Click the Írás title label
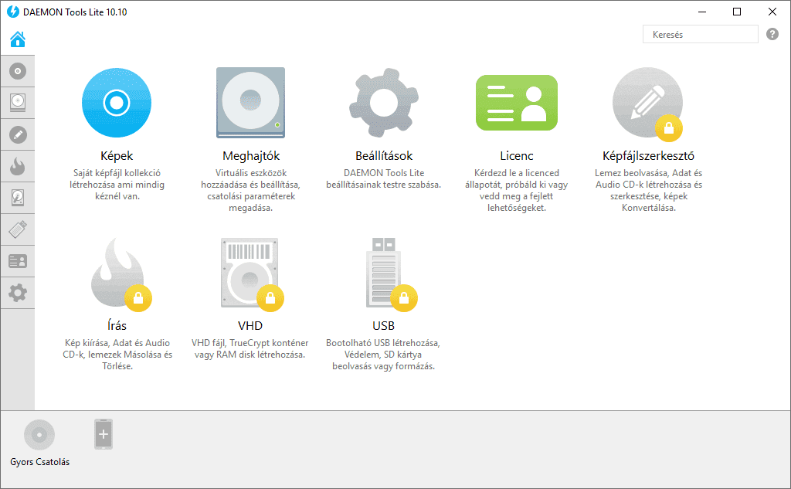This screenshot has height=489, width=791. 117,325
